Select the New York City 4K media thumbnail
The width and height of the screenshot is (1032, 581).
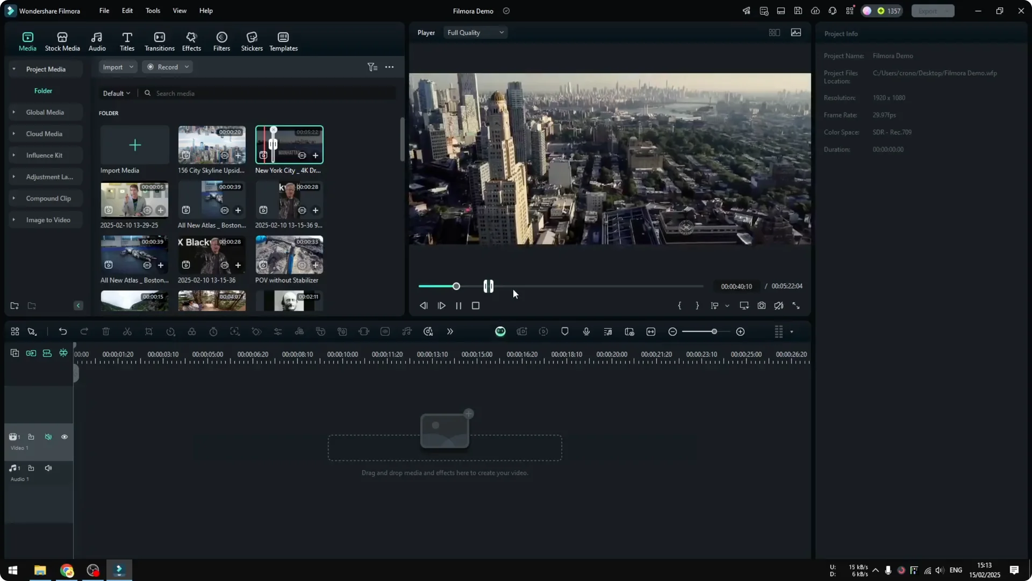click(x=289, y=144)
